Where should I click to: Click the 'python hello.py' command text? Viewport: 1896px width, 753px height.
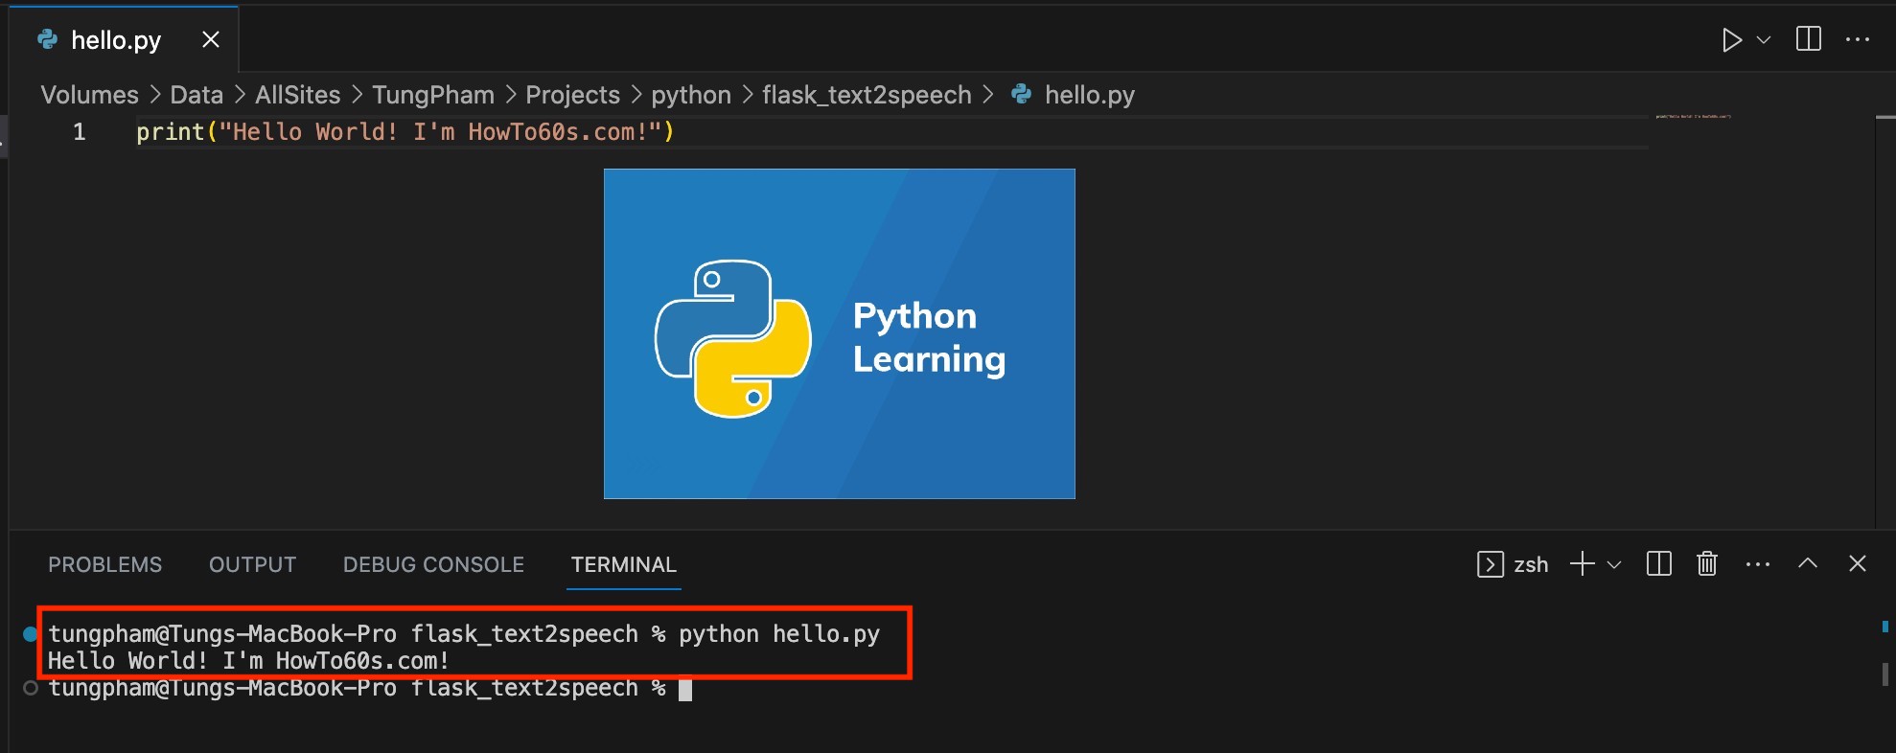pos(779,633)
